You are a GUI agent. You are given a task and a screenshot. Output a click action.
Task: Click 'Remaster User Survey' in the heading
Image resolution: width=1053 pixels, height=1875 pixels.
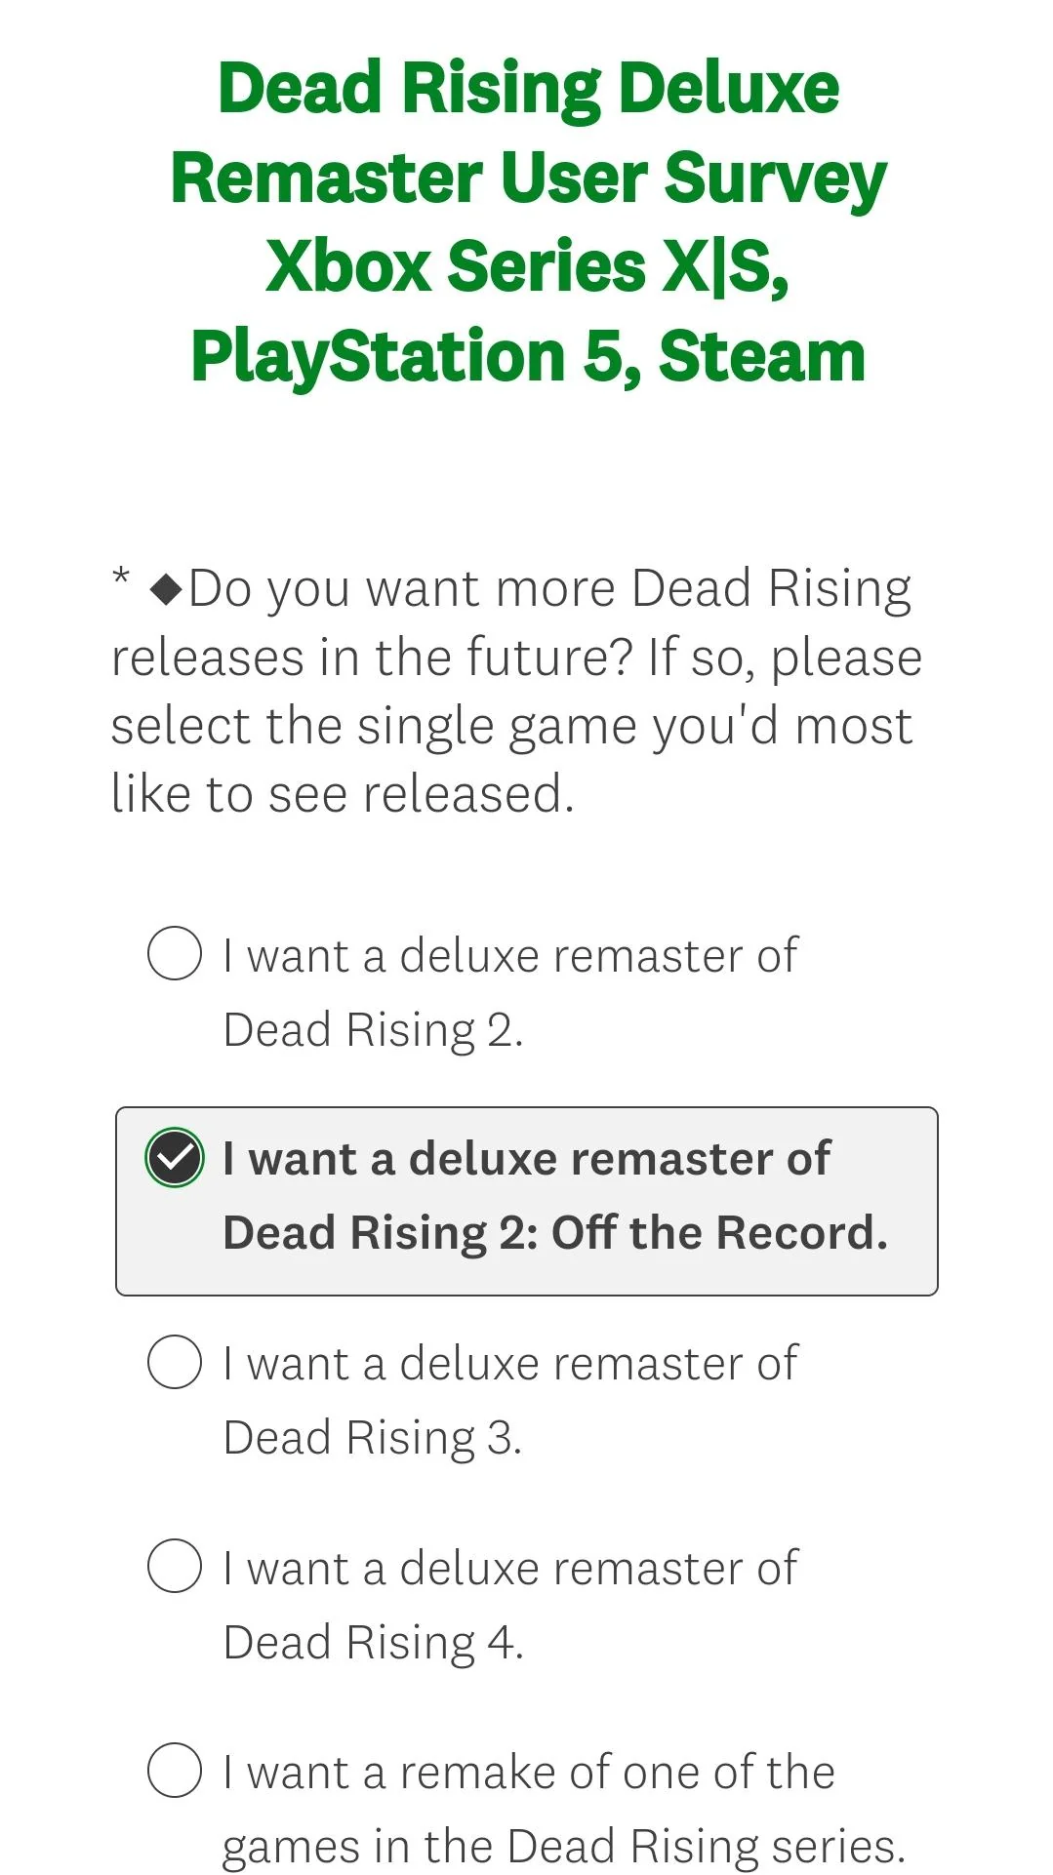coord(528,179)
